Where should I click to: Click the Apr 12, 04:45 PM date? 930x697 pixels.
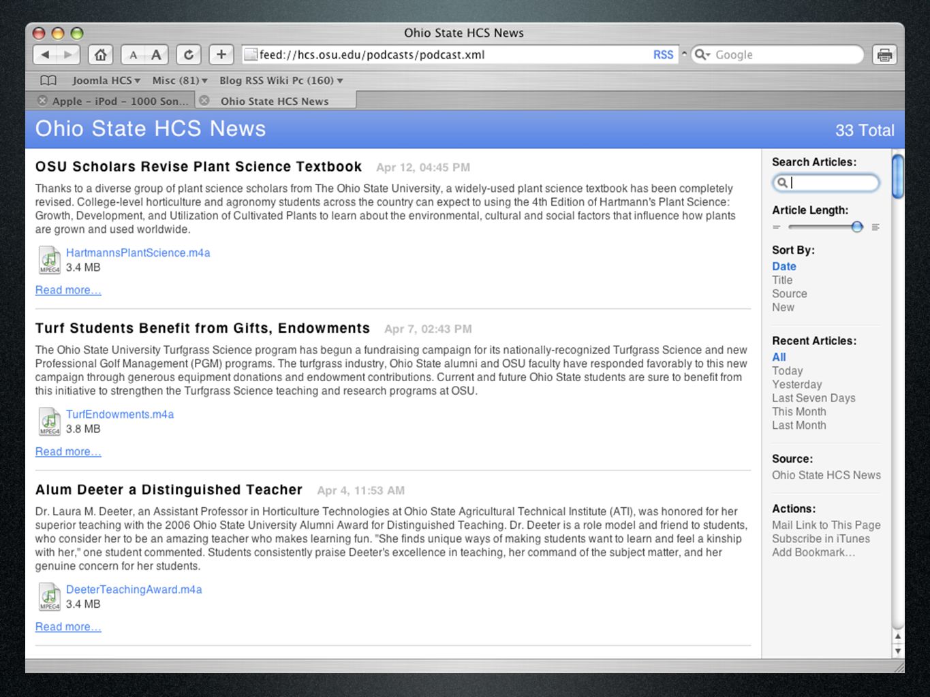(423, 167)
